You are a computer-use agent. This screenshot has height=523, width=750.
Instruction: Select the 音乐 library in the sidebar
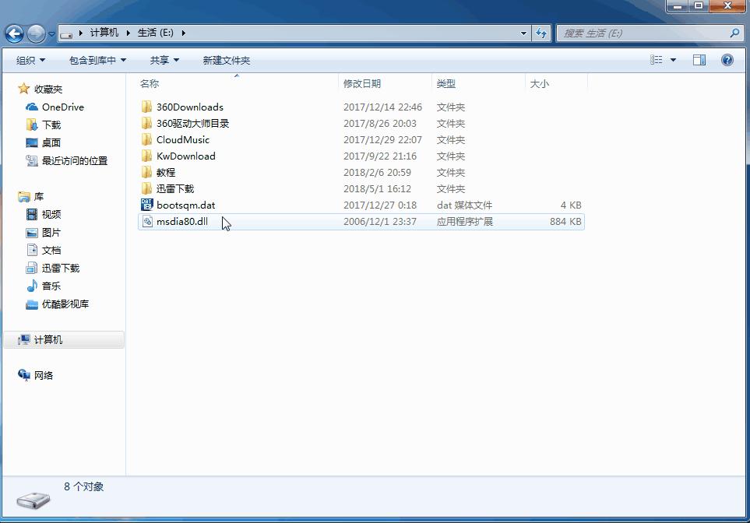tap(50, 286)
